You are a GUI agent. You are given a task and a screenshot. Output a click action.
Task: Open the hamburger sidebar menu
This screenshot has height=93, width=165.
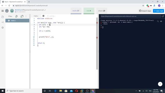coord(3,11)
